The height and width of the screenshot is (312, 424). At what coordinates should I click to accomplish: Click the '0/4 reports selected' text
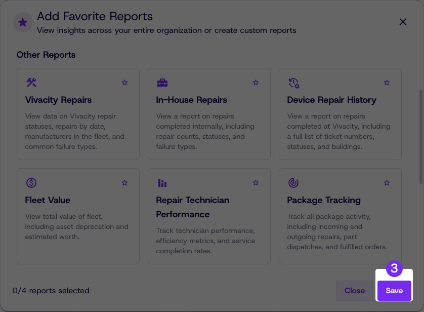pos(51,291)
